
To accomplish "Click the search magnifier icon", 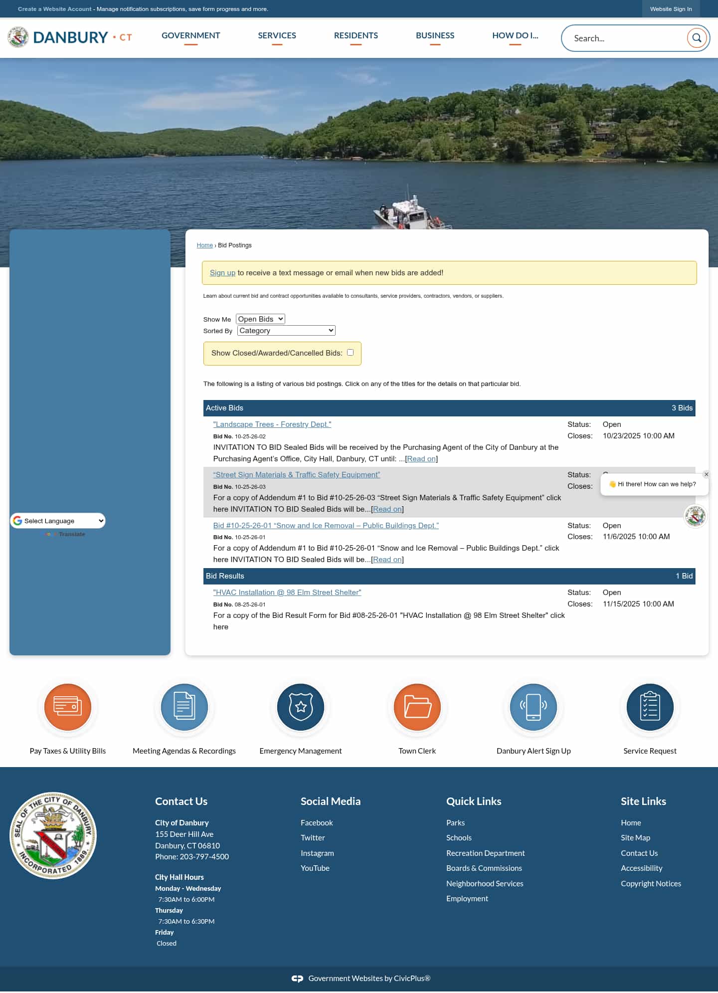I will [x=697, y=38].
